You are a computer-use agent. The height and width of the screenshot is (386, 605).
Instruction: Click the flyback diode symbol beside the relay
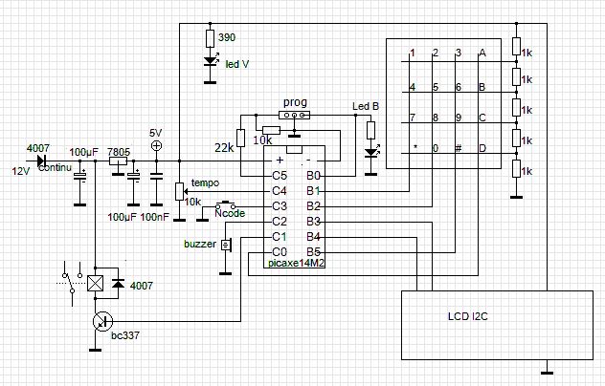click(x=118, y=284)
